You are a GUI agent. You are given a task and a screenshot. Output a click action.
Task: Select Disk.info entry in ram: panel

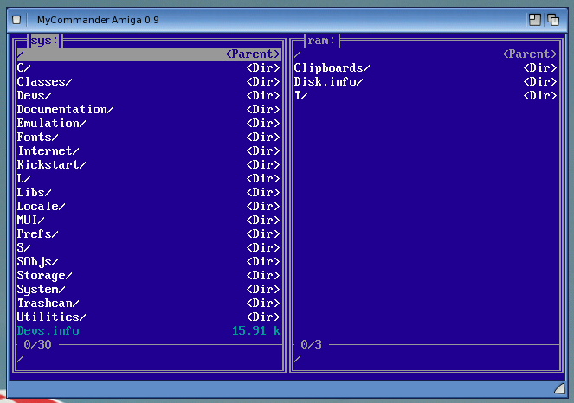[329, 82]
